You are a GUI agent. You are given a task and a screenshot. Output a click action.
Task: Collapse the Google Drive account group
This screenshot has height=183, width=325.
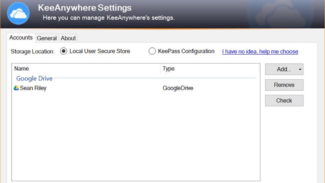point(34,78)
